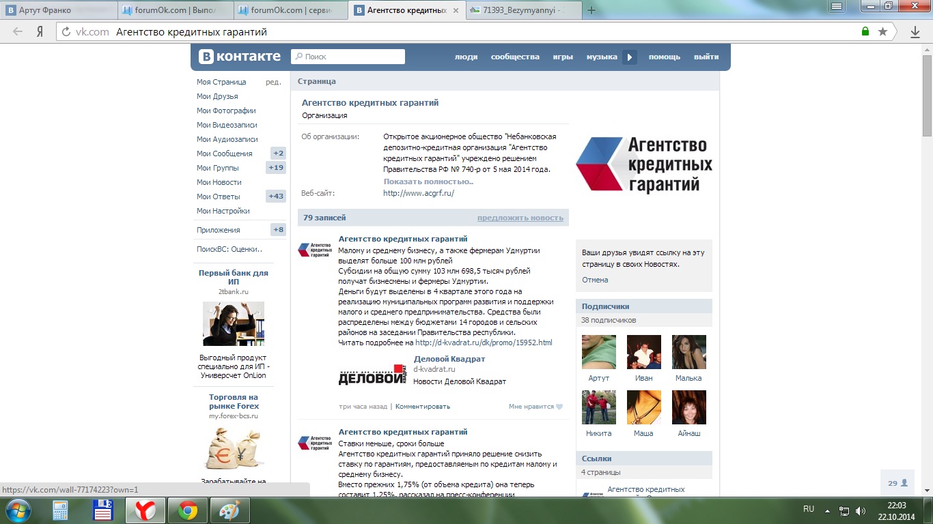Open "Мои Друзья" in the sidebar
Image resolution: width=933 pixels, height=524 pixels.
pyautogui.click(x=217, y=96)
